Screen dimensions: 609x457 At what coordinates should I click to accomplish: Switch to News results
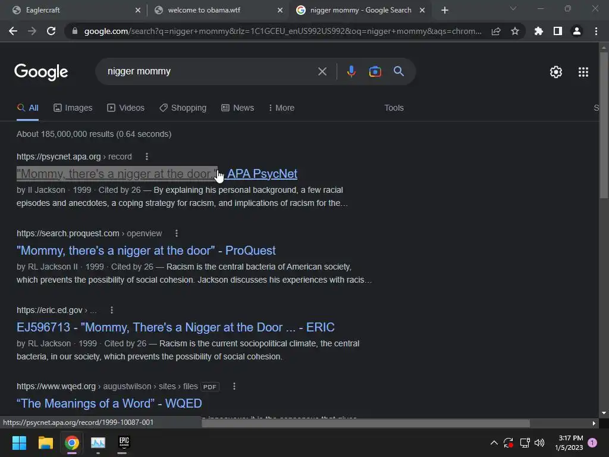(238, 108)
